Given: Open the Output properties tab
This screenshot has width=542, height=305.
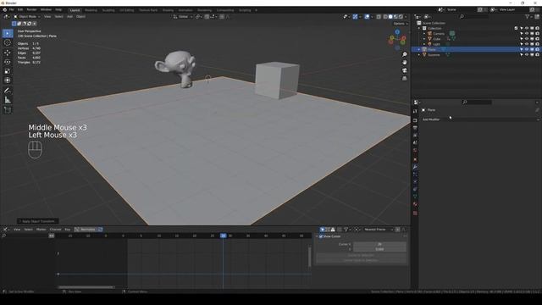Looking at the screenshot, I should point(415,128).
